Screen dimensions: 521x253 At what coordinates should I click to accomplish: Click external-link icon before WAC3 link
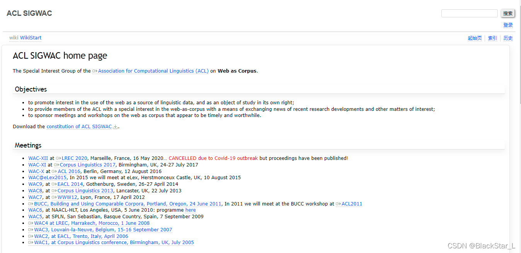click(31, 230)
